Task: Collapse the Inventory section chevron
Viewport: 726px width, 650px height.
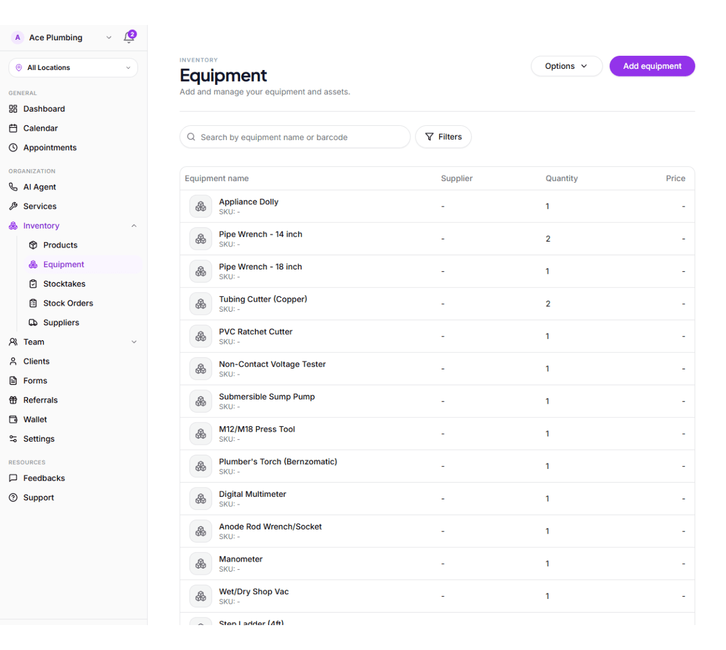Action: 134,226
